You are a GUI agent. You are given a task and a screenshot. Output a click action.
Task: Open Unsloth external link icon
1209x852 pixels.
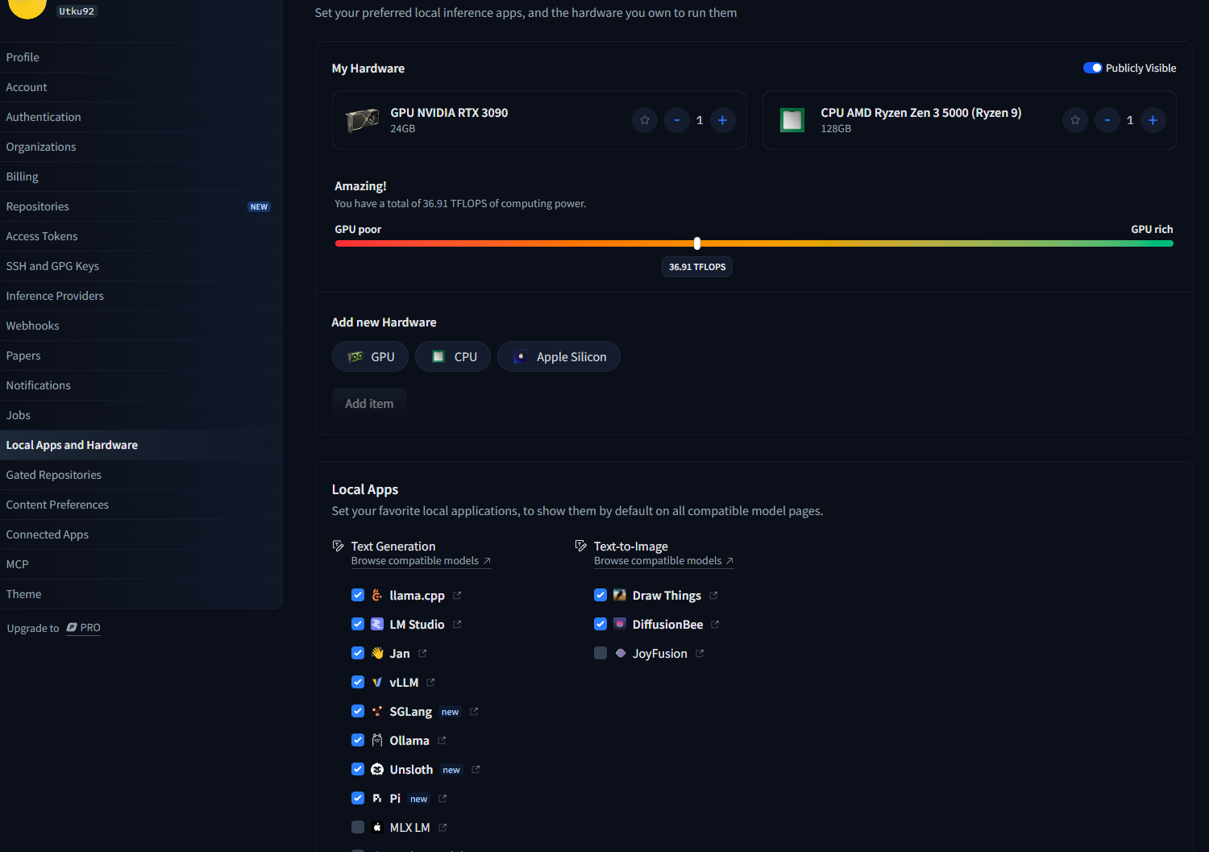coord(476,770)
